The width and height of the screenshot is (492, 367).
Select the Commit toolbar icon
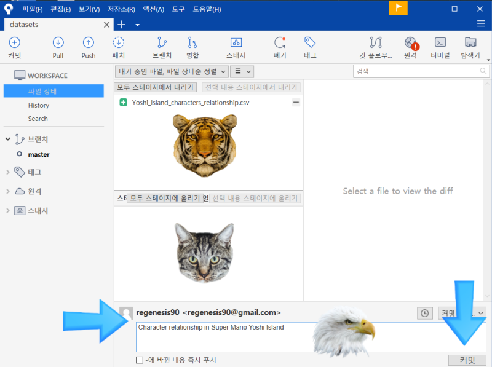[x=14, y=45]
